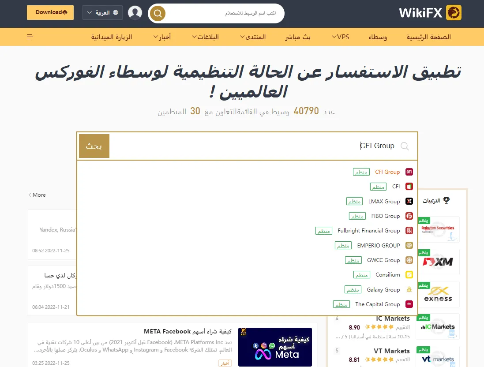This screenshot has height=367, width=484.
Task: Expand the VPS menu
Action: [x=341, y=37]
